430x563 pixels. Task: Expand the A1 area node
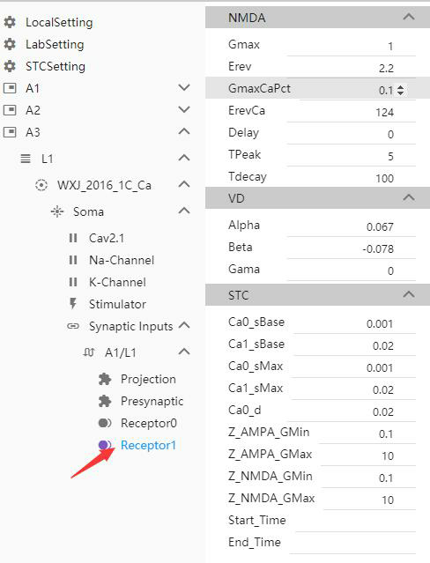(x=184, y=88)
